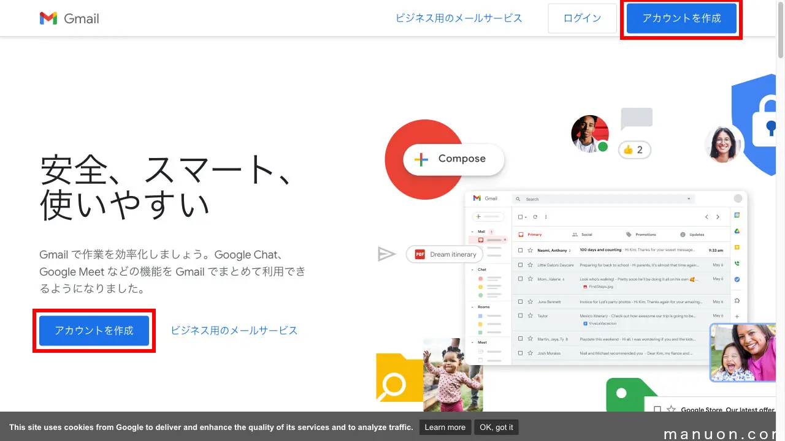Select the Primary tab in the inbox mockup

(x=530, y=235)
